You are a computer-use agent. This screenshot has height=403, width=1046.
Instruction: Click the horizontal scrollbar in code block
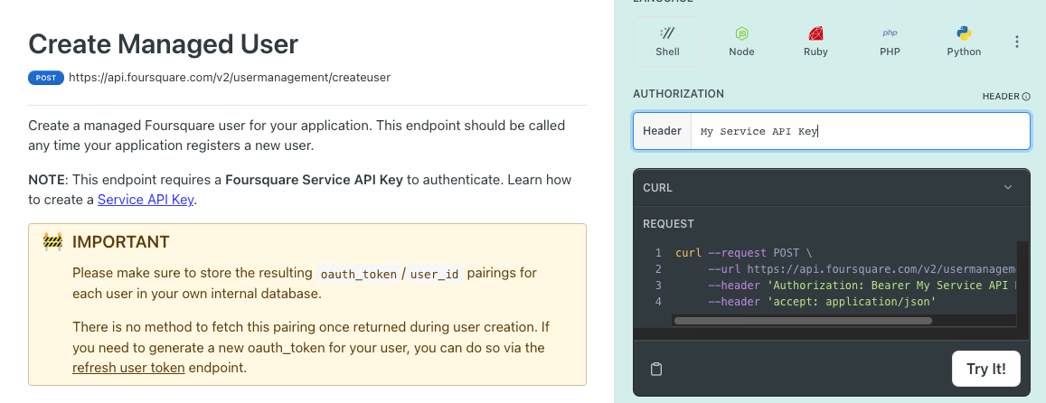803,321
